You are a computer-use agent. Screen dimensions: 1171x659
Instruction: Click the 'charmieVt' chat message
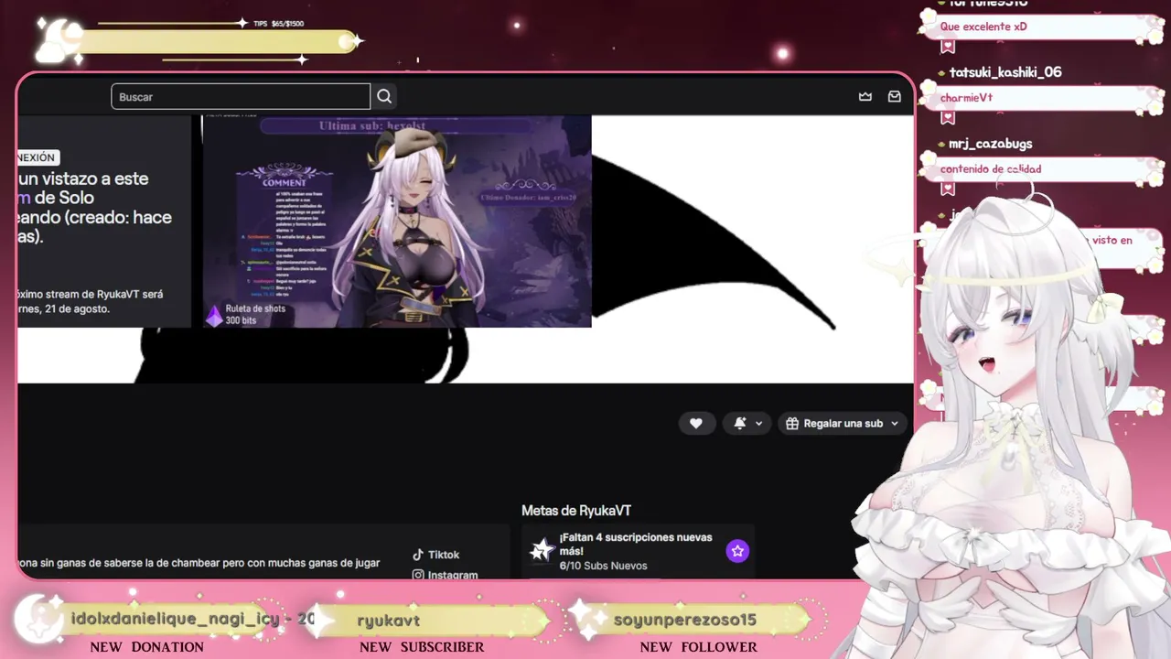pos(966,98)
